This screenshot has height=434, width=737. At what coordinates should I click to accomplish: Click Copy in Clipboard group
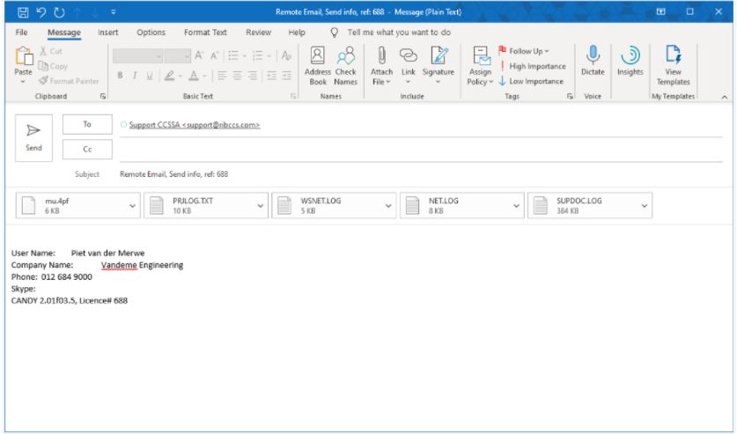click(53, 66)
